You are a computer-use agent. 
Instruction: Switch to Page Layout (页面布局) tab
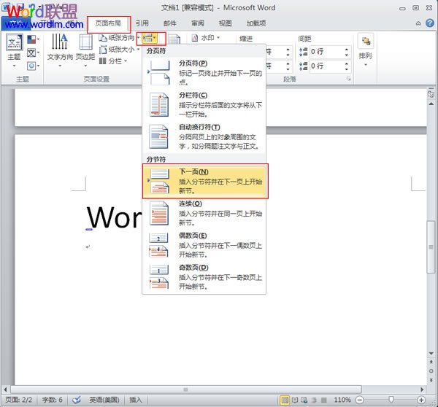pos(108,23)
